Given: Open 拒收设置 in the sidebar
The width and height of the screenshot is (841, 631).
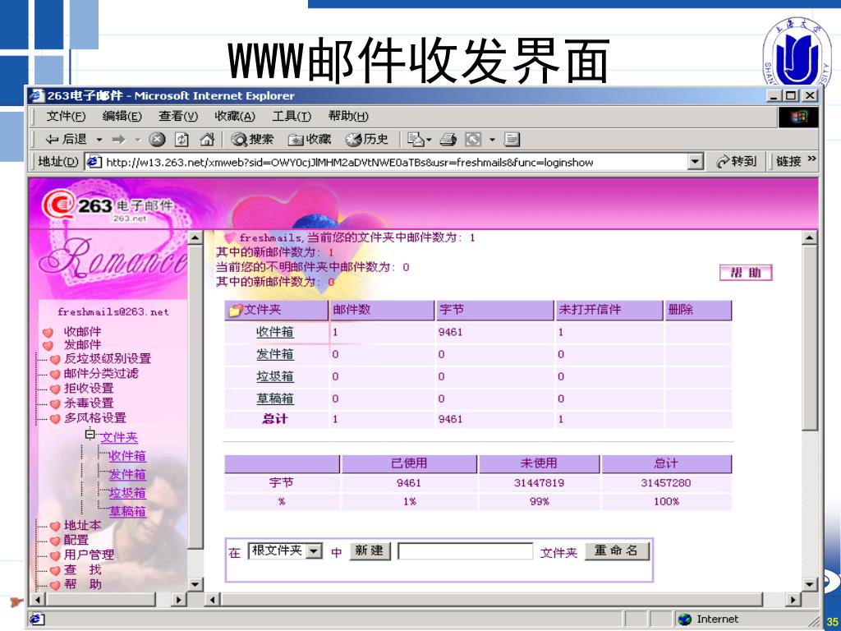Looking at the screenshot, I should tap(89, 388).
